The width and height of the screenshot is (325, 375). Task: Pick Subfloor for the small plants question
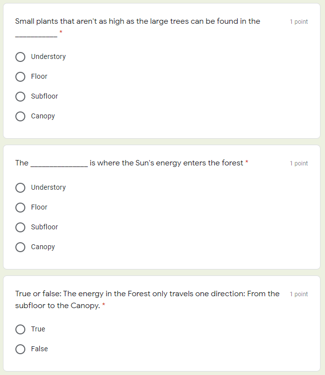point(20,97)
